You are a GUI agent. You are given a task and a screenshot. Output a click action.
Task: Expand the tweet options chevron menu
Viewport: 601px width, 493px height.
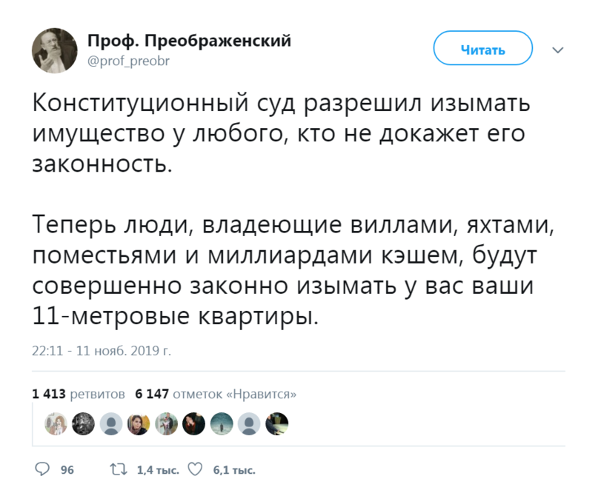click(557, 50)
